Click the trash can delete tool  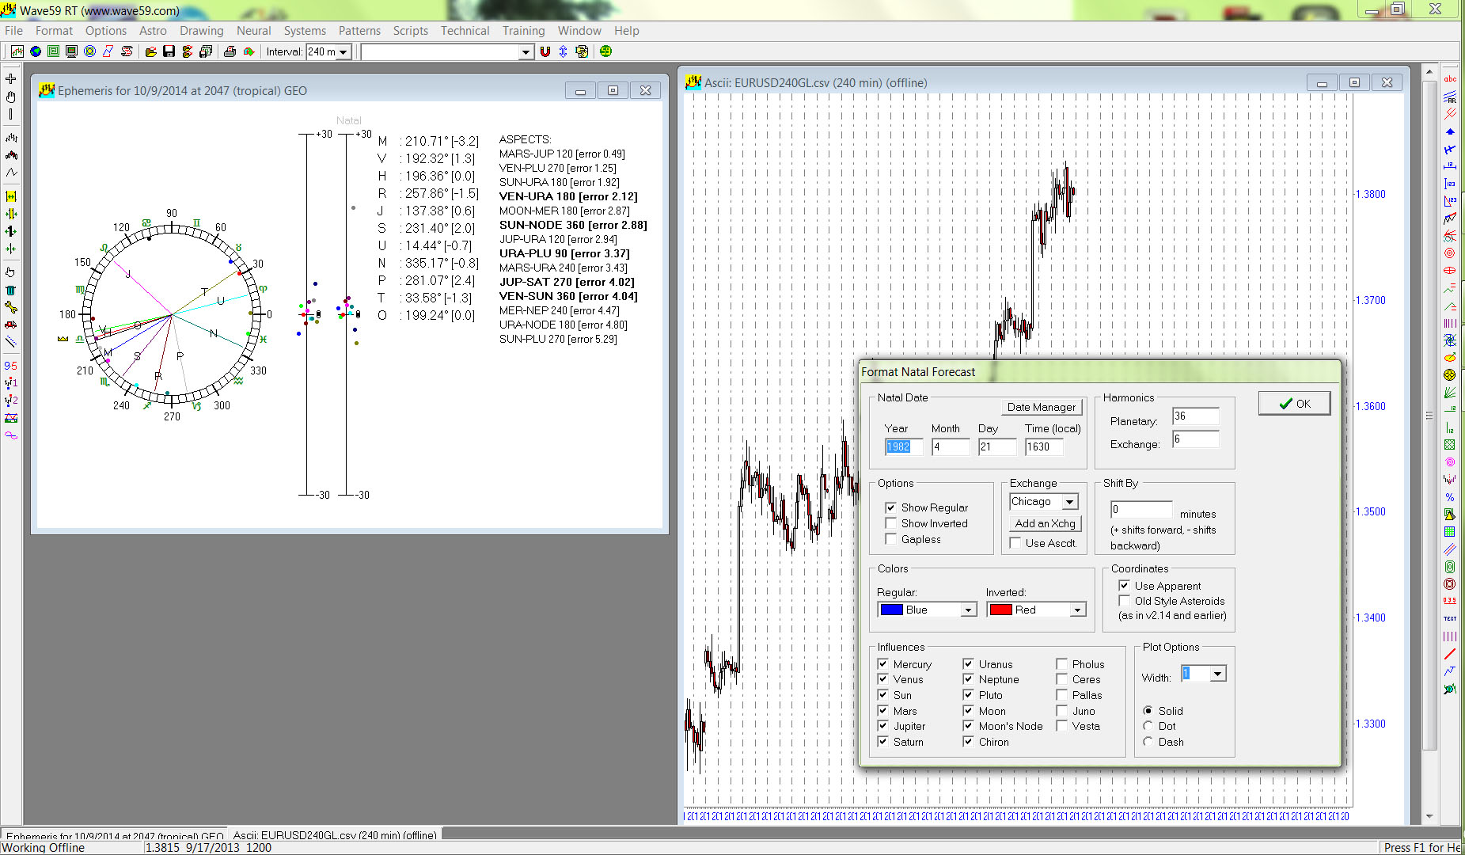click(11, 291)
